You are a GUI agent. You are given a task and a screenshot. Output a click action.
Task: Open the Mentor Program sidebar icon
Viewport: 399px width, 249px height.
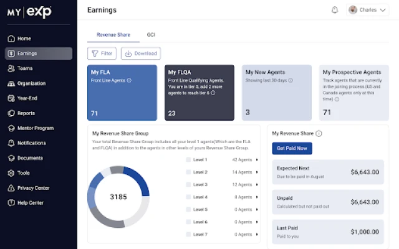tap(11, 128)
